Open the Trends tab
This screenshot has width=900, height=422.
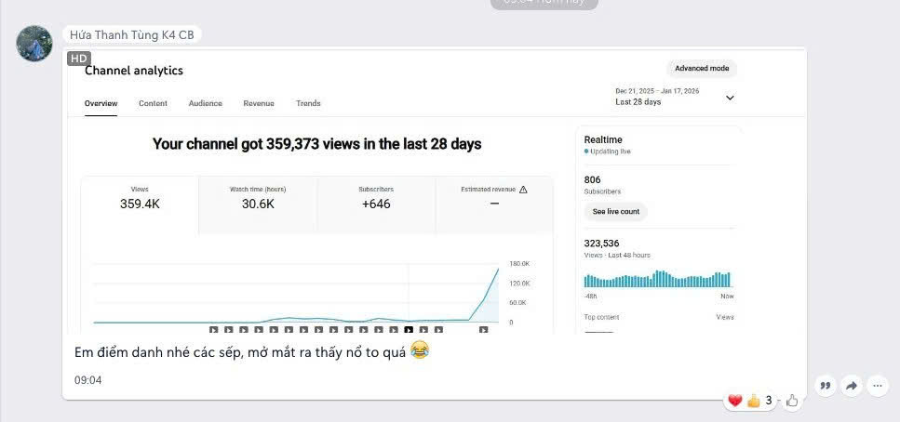click(x=308, y=104)
